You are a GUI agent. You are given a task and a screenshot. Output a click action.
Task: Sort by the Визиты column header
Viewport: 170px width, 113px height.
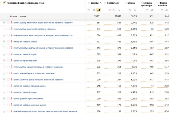click(x=95, y=3)
